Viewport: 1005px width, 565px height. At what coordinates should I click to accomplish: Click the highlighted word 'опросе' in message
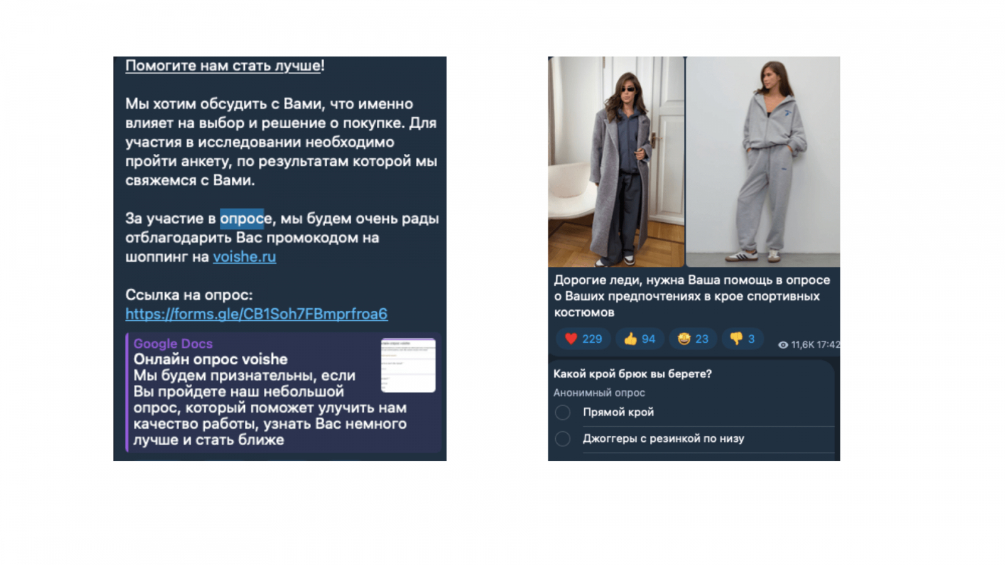point(246,218)
